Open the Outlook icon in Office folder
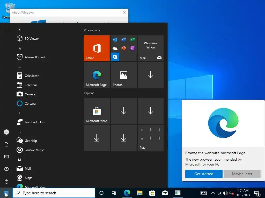The width and height of the screenshot is (265, 198). pos(115,39)
